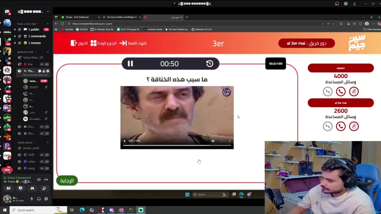Viewport: 381px width, 214px height.
Task: Start a Discord activity
Action: coord(32,188)
